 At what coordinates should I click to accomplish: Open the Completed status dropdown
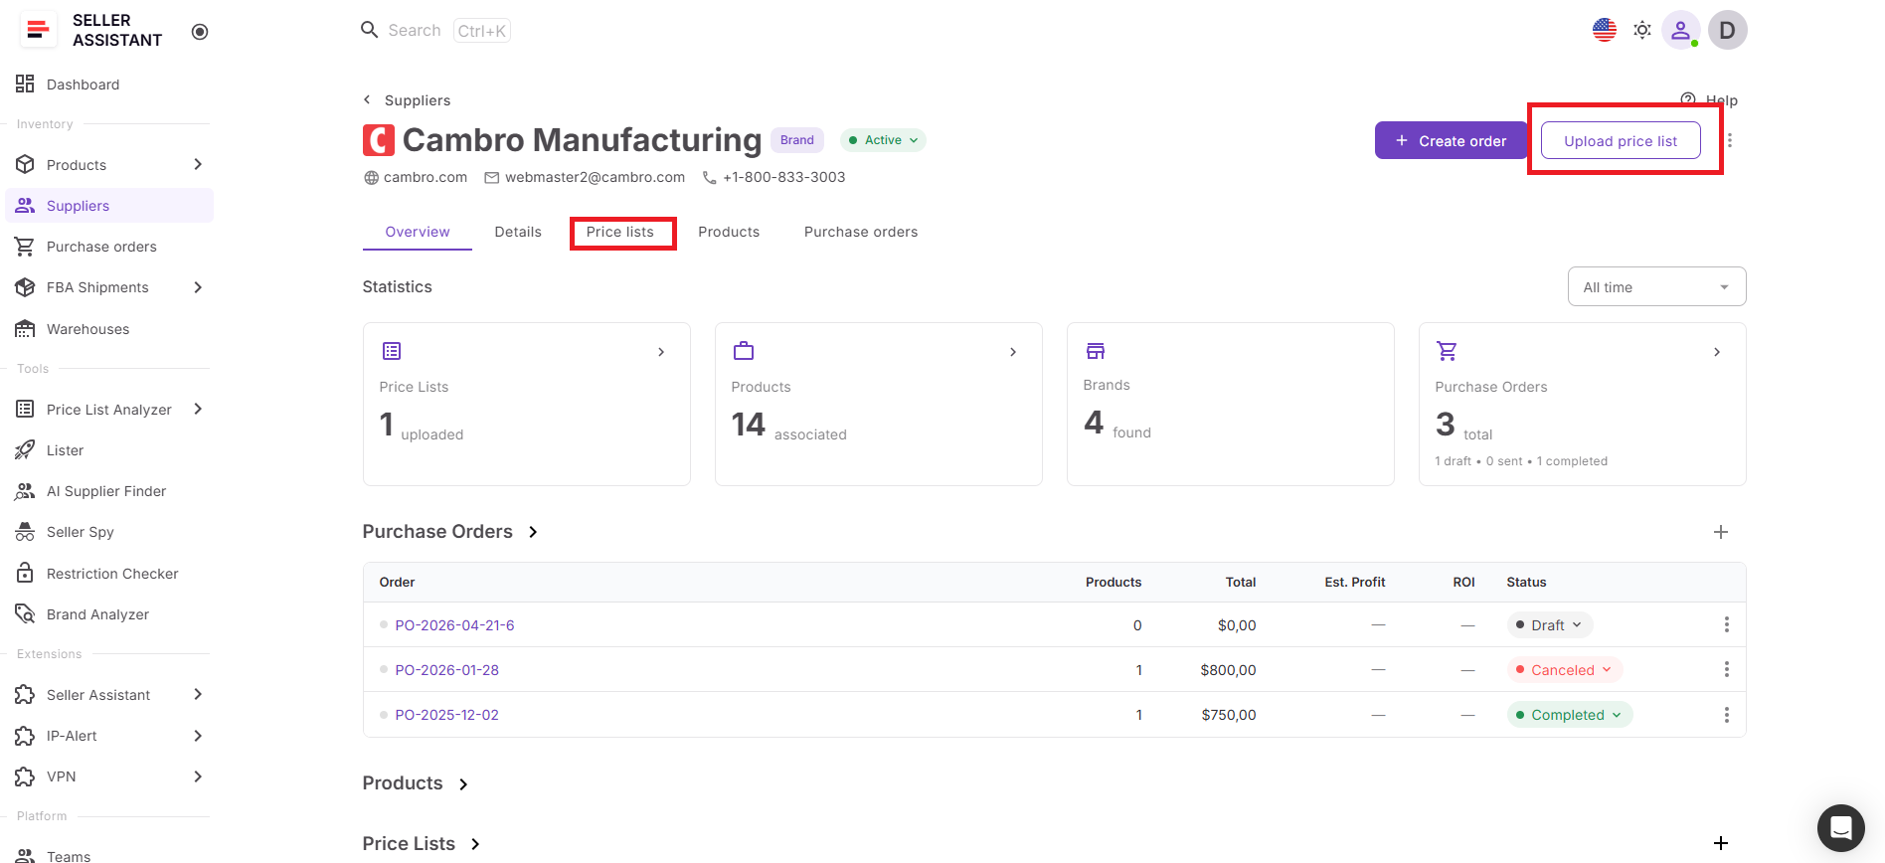1570,715
